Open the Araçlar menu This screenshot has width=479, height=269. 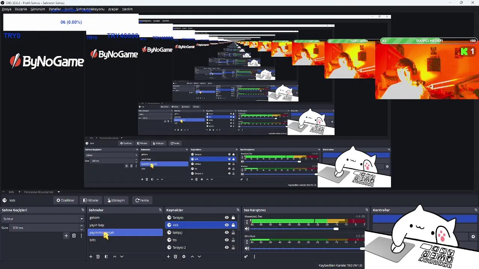(x=113, y=9)
